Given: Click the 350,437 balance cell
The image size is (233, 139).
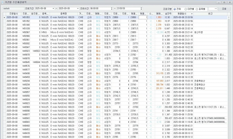Looking at the screenshot, I should point(169,118).
